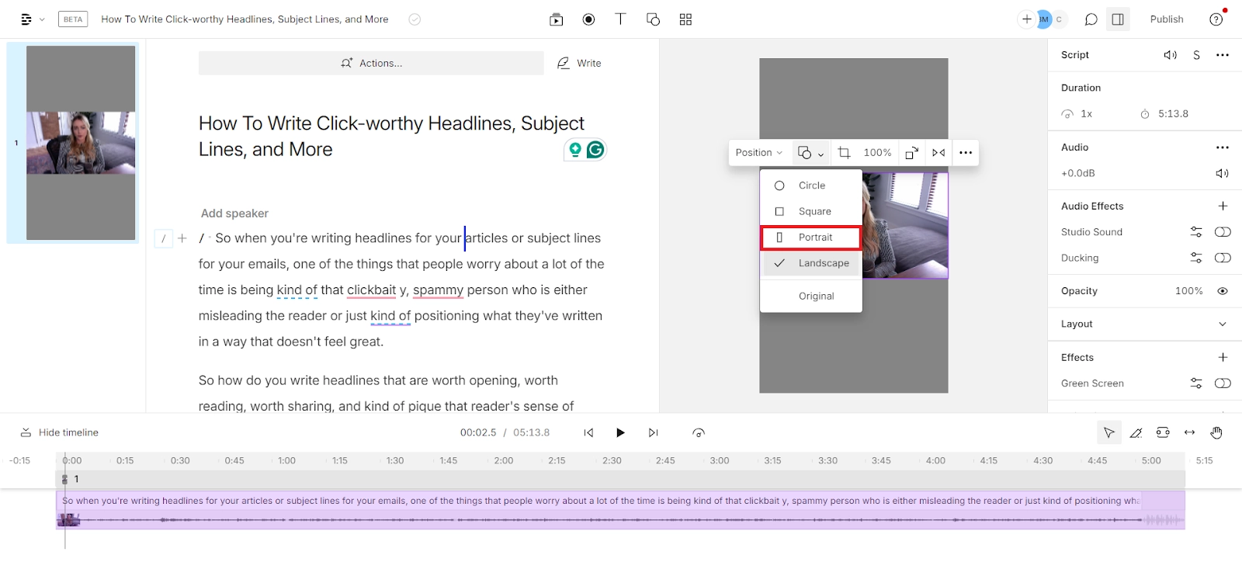Click the record button in top toolbar
Viewport: 1242px width, 562px height.
[589, 19]
